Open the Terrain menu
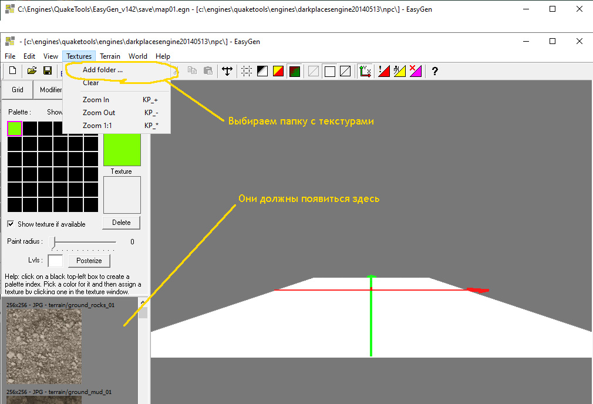The width and height of the screenshot is (593, 404). pyautogui.click(x=110, y=56)
